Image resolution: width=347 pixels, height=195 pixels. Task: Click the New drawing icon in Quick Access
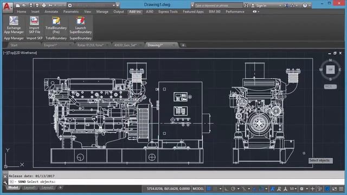click(18, 5)
